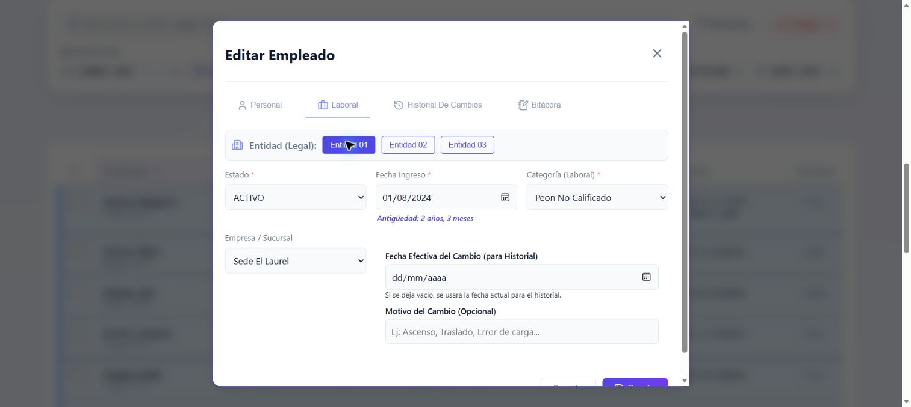Image resolution: width=911 pixels, height=407 pixels.
Task: Select Entidad 01 legal entity
Action: [349, 145]
